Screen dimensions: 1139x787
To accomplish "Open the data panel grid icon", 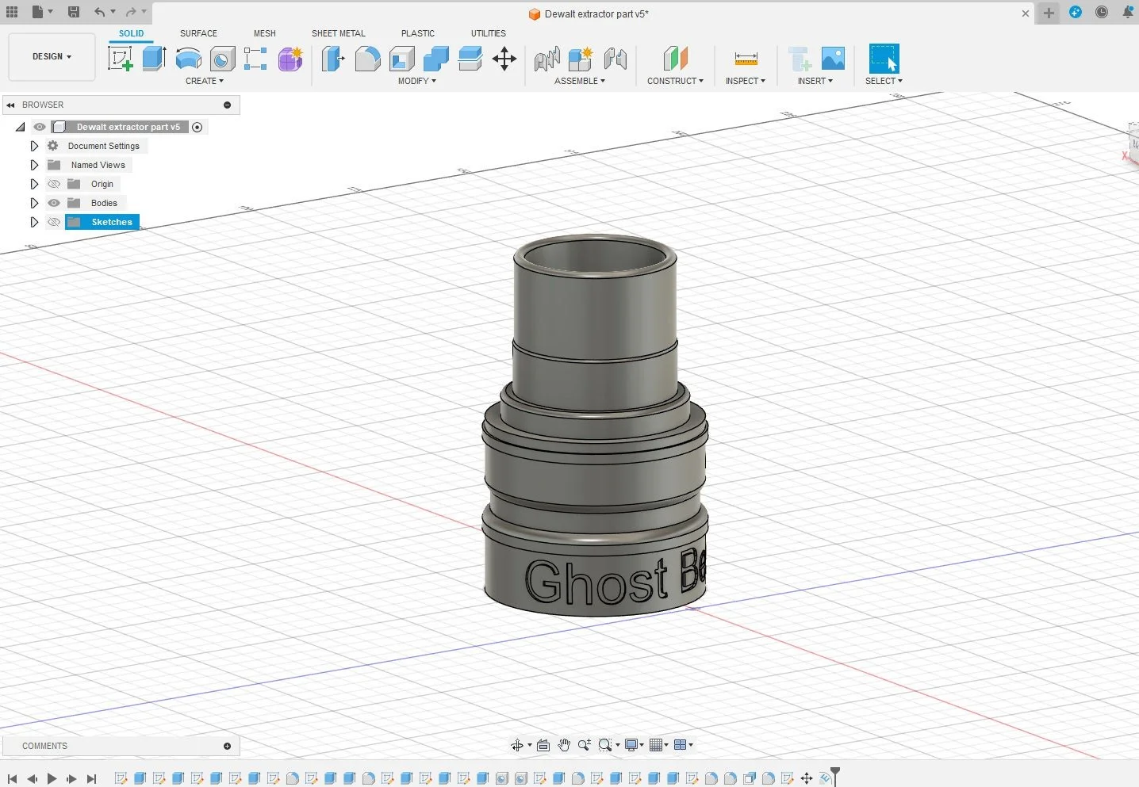I will click(x=12, y=12).
